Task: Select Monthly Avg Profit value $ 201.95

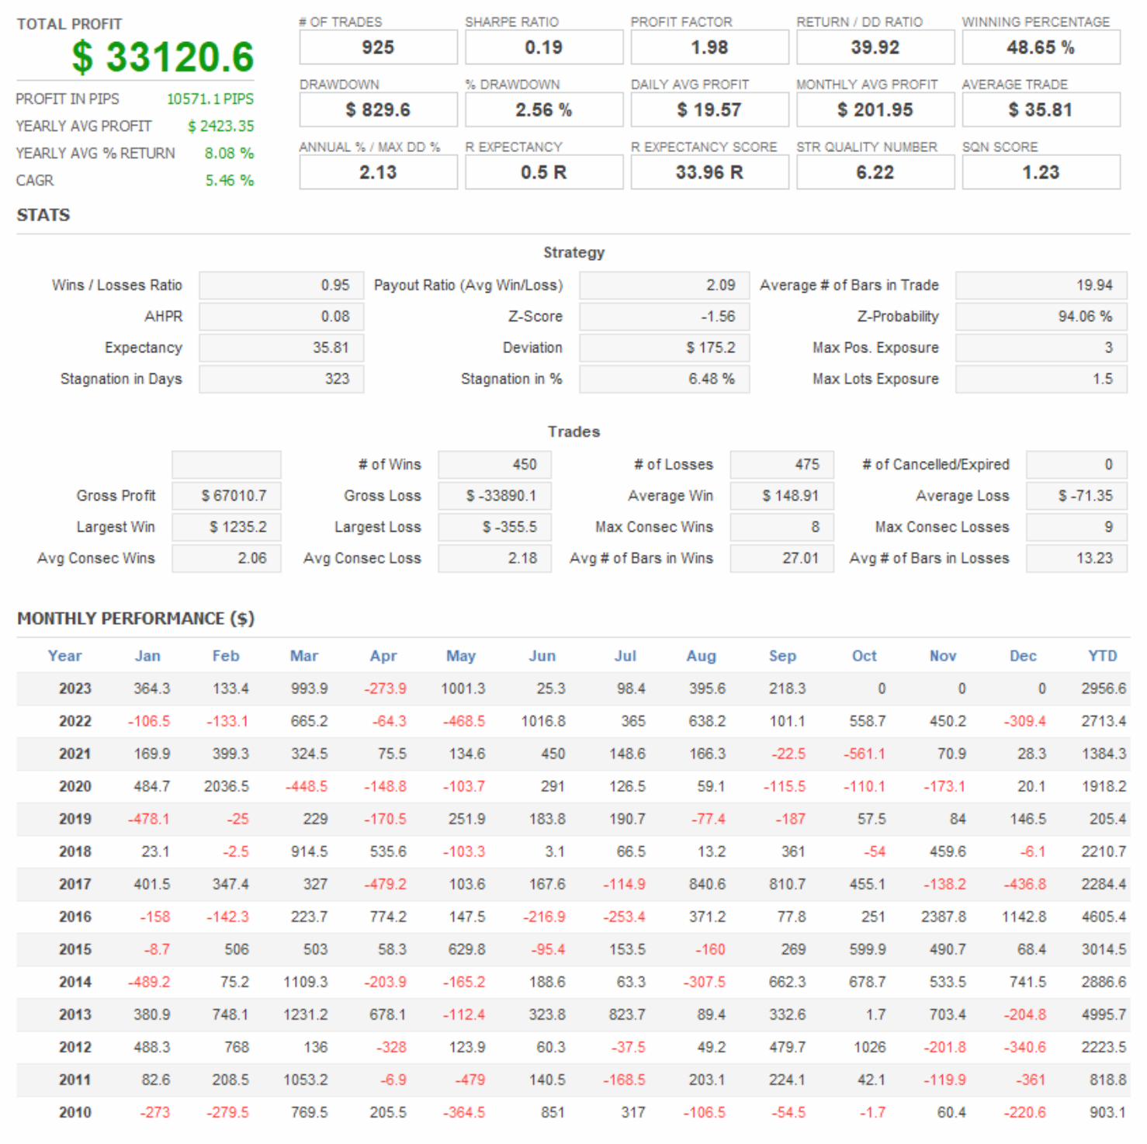Action: click(x=875, y=109)
